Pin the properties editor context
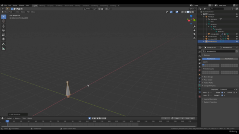Screen dimensions: 239x134 pyautogui.click(x=236, y=48)
